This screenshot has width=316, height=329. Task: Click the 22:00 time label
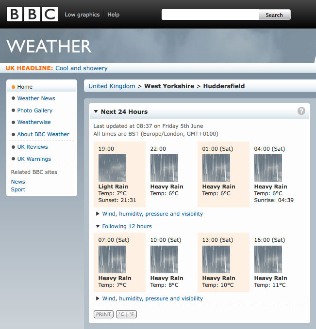158,149
